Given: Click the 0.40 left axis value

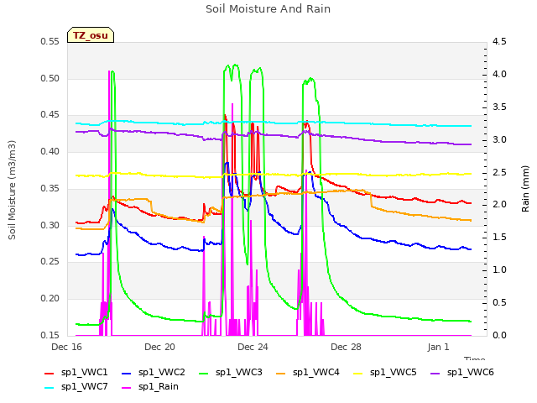Looking at the screenshot, I should (x=50, y=151).
